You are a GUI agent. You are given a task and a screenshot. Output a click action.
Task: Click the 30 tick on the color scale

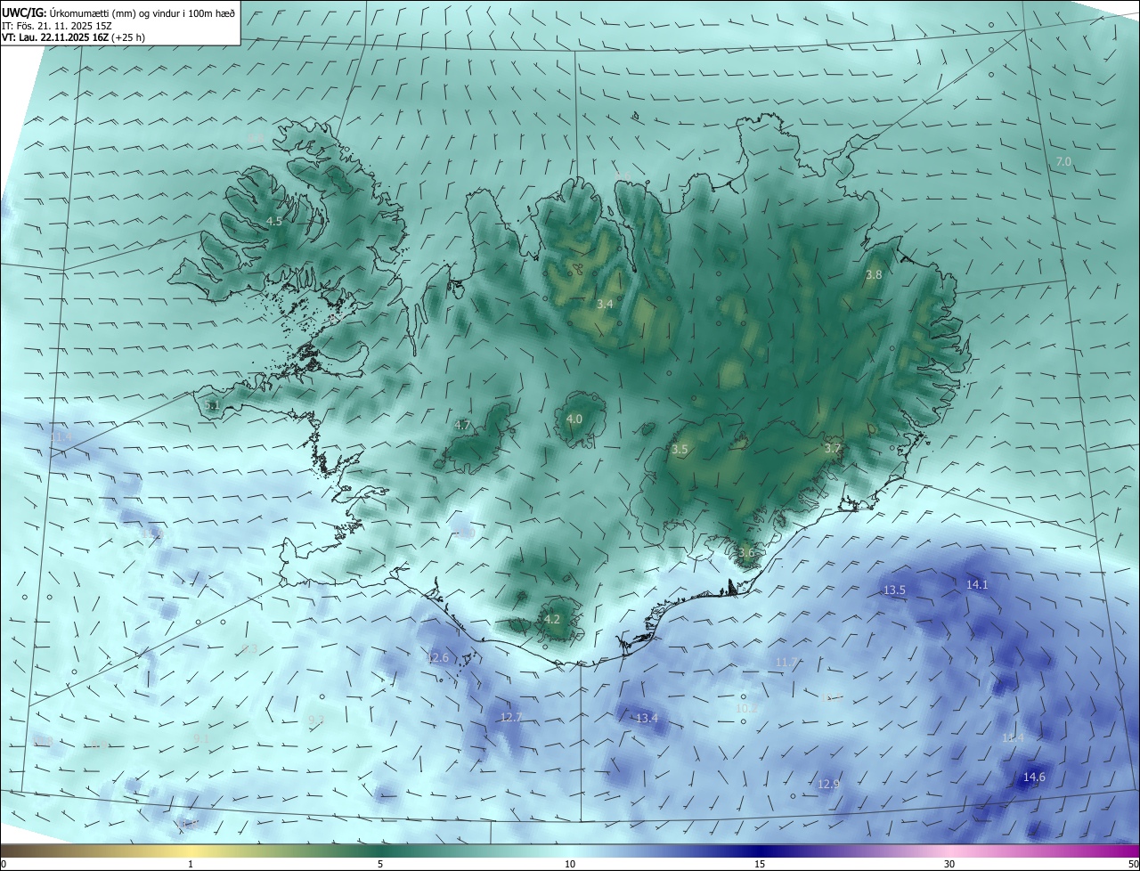(x=949, y=864)
